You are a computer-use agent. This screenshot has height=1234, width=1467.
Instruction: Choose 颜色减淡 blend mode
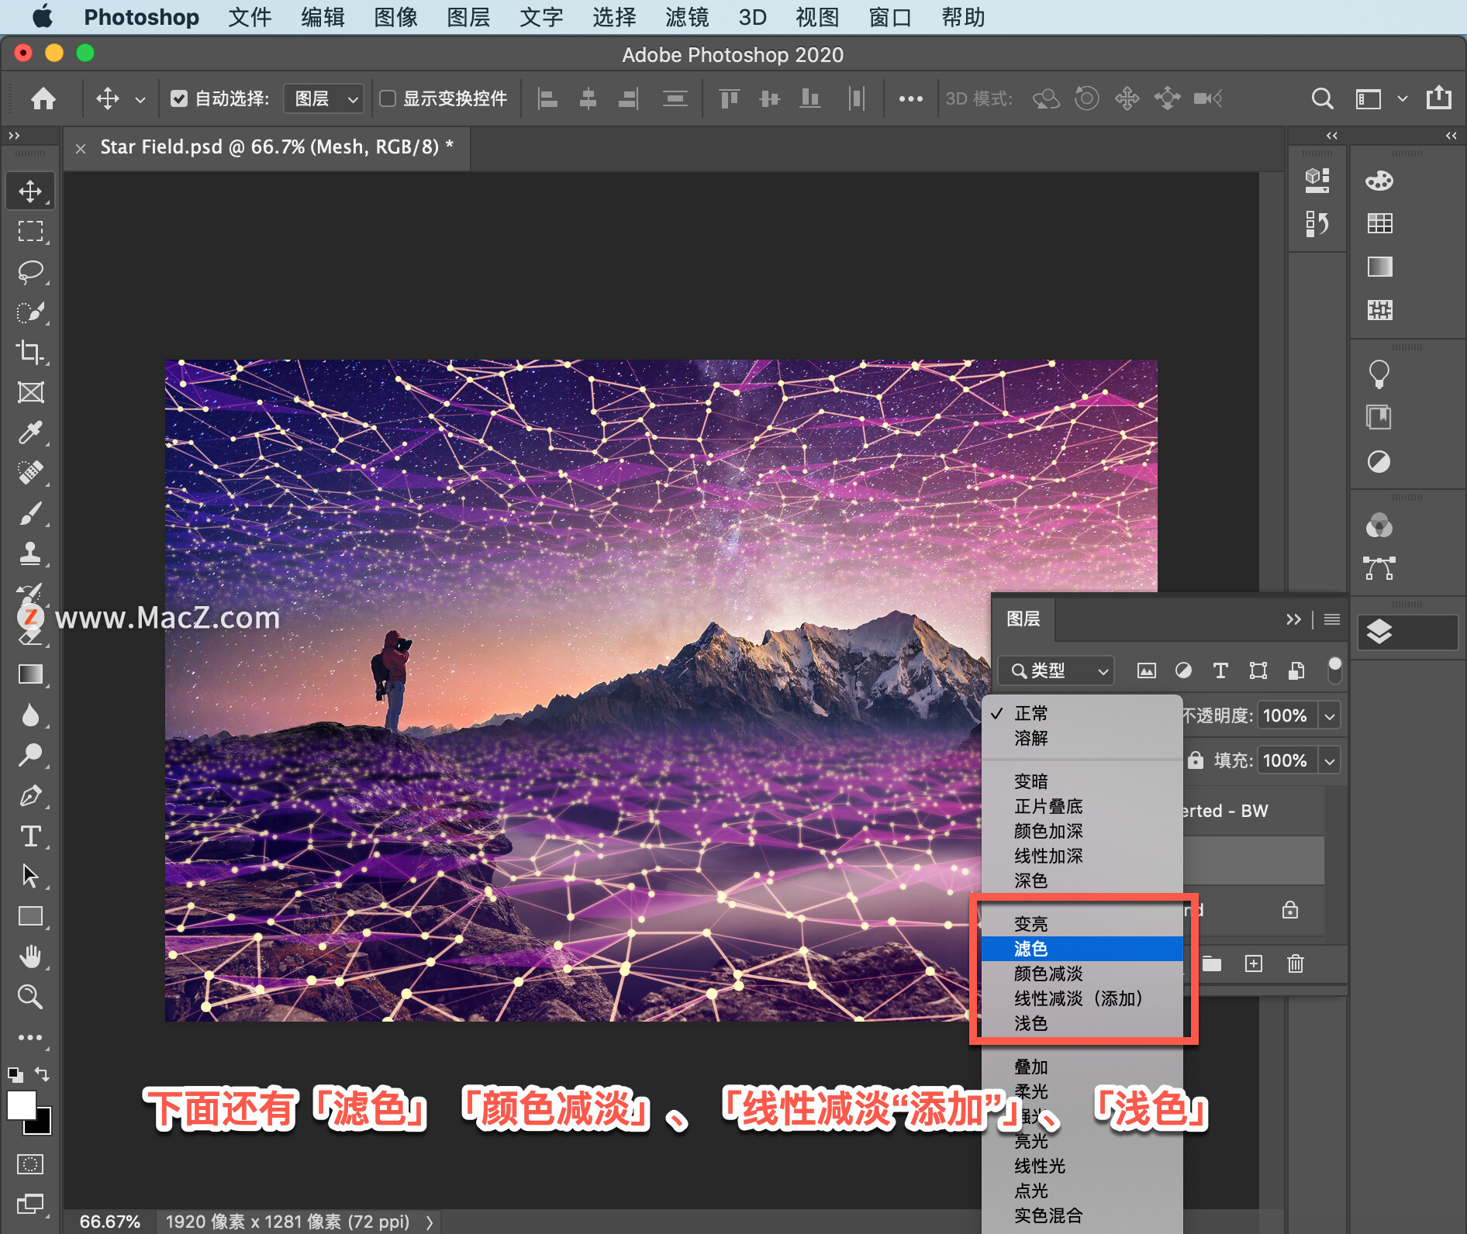click(1048, 974)
